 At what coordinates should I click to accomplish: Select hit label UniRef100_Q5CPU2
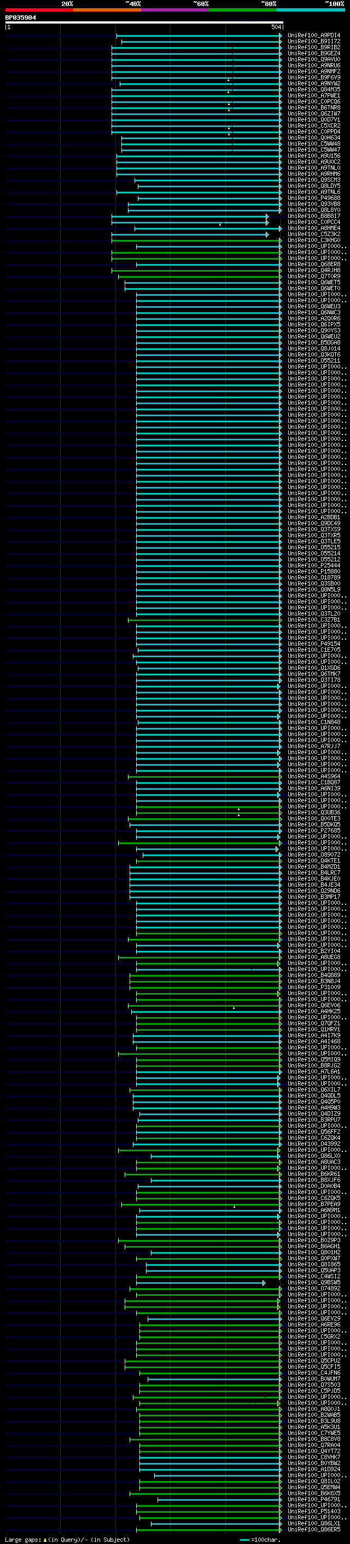[313, 1361]
